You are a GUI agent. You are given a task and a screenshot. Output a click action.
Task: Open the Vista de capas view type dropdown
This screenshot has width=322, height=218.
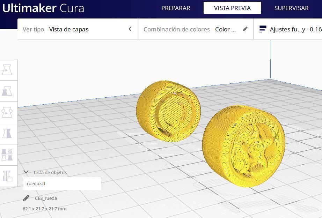pos(68,29)
